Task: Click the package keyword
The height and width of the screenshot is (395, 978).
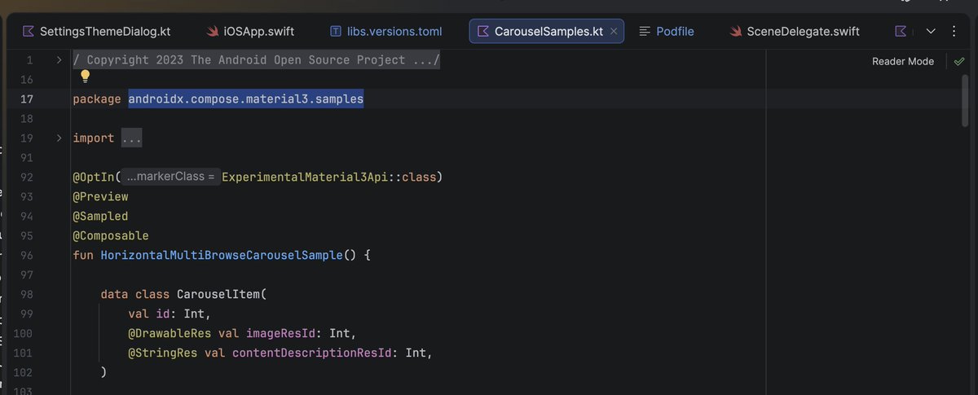Action: coord(97,99)
